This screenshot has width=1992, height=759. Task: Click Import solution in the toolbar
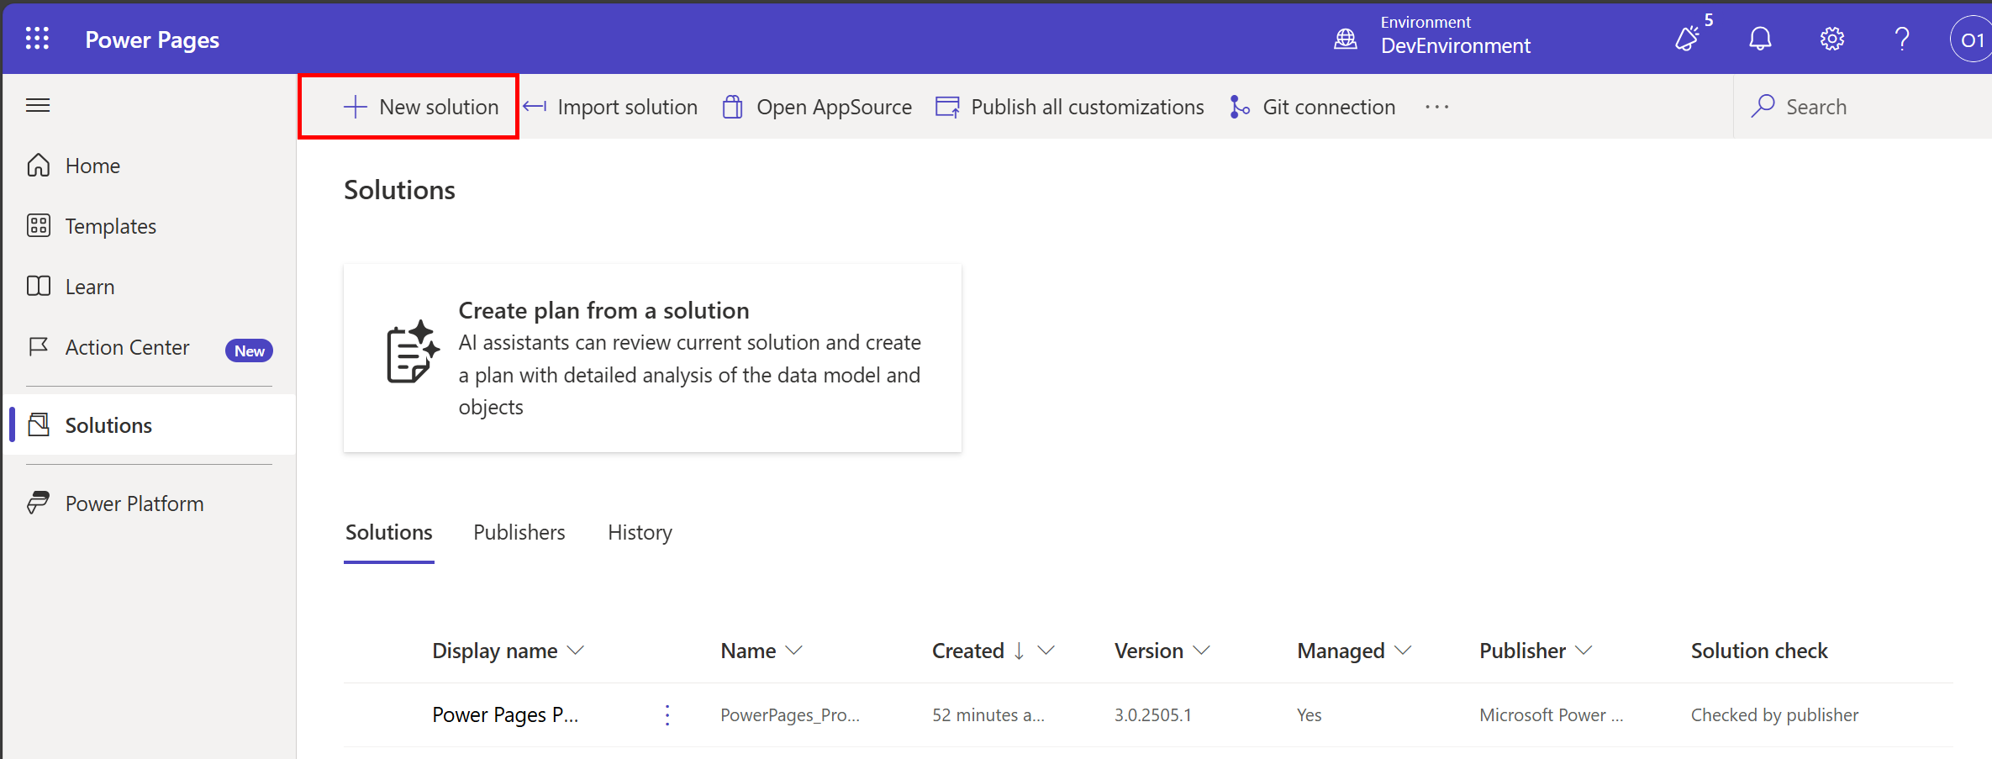(611, 107)
